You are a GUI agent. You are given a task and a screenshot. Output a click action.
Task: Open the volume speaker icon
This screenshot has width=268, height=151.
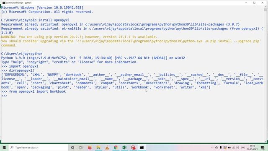click(x=237, y=147)
